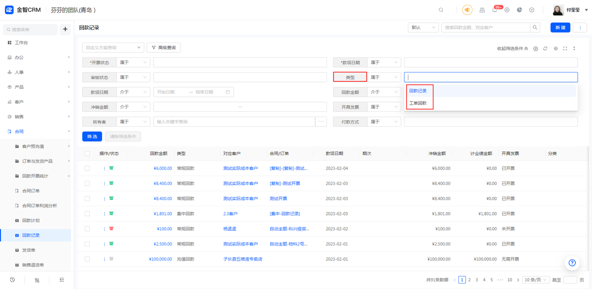
Task: Open notifications bell with 99+ badge
Action: tap(495, 9)
